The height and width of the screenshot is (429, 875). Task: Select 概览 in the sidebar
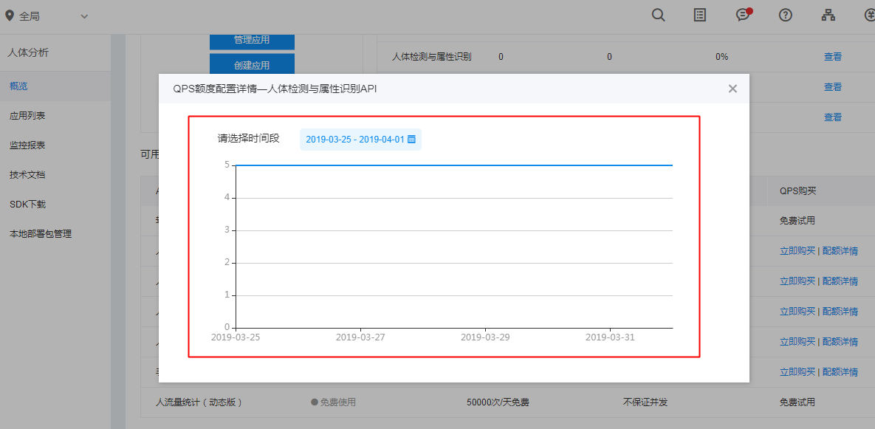[x=18, y=86]
